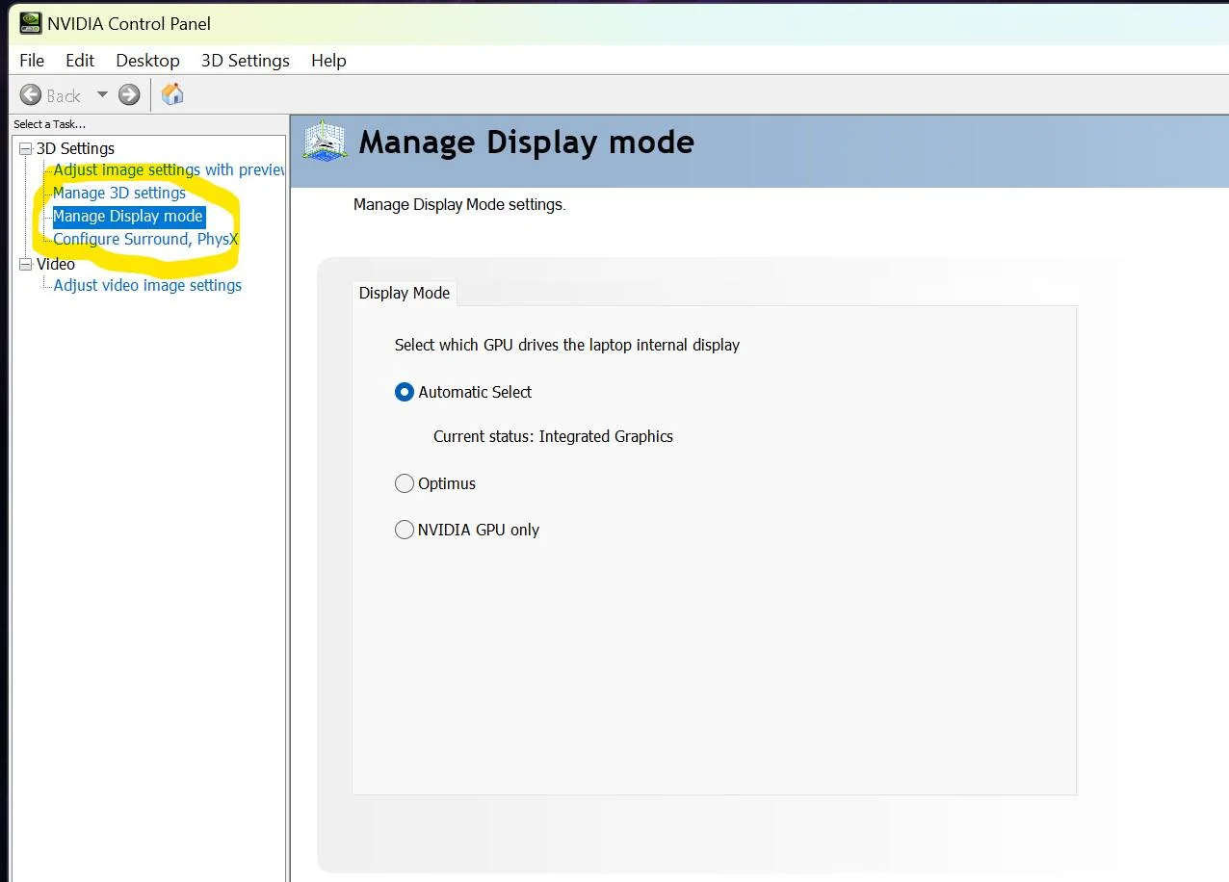Open Configure Surround, PhysX page
Viewport: 1229px width, 882px height.
point(145,240)
